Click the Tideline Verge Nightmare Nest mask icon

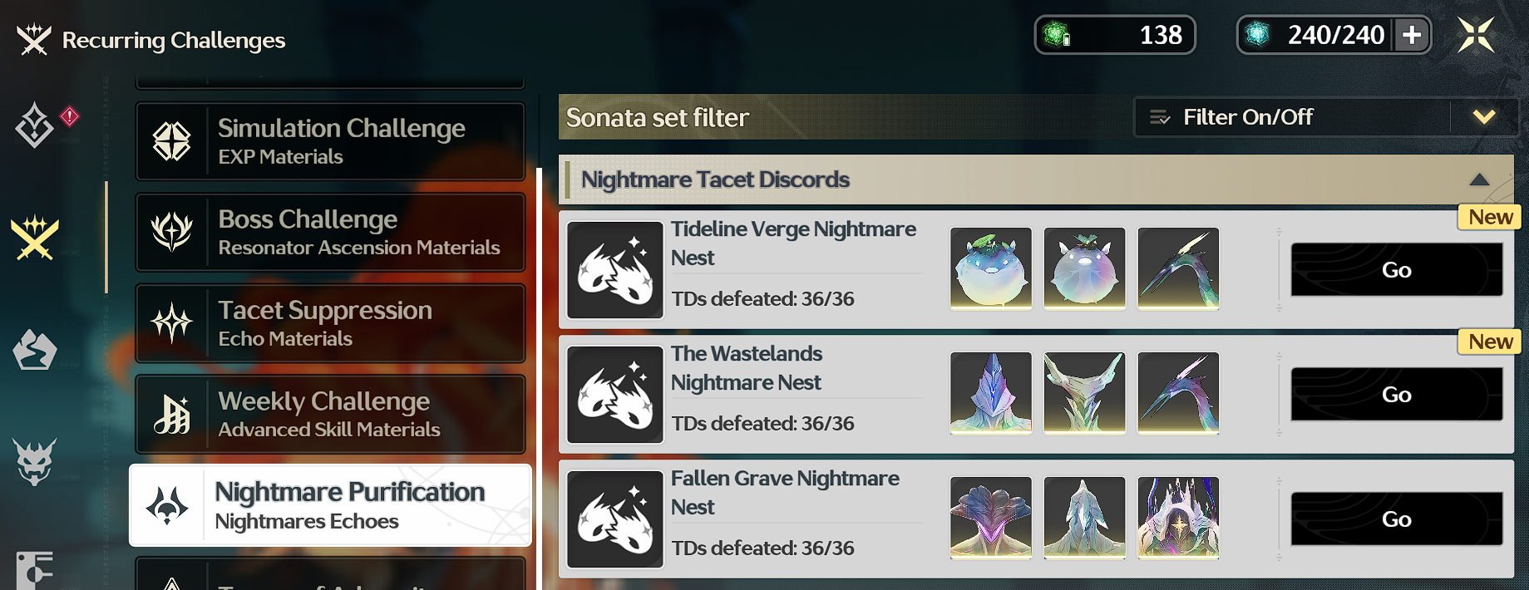click(x=615, y=270)
